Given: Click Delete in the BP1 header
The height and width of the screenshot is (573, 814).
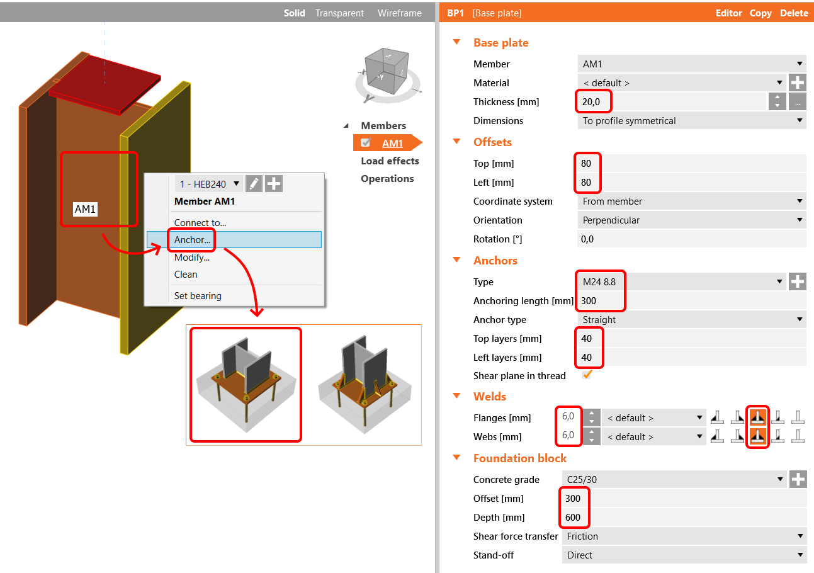Looking at the screenshot, I should point(794,13).
